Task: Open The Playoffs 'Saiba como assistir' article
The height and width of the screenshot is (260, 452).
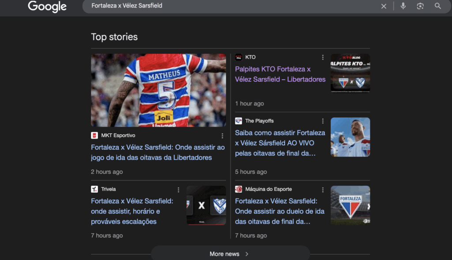Action: (280, 143)
